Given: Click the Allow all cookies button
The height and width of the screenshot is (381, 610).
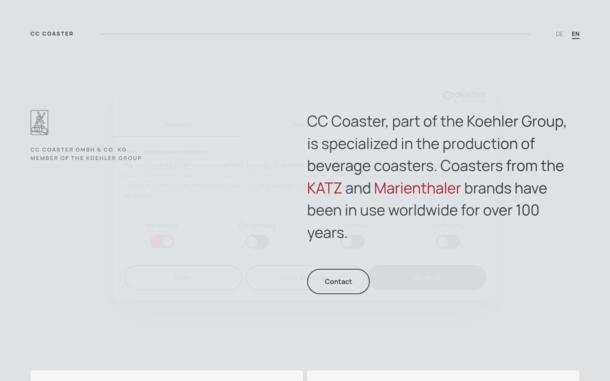Looking at the screenshot, I should [x=427, y=278].
